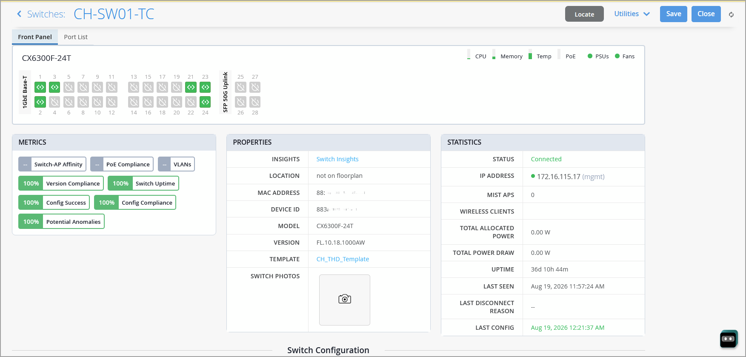The width and height of the screenshot is (746, 357).
Task: Click the Config Compliance metric
Action: tap(135, 203)
